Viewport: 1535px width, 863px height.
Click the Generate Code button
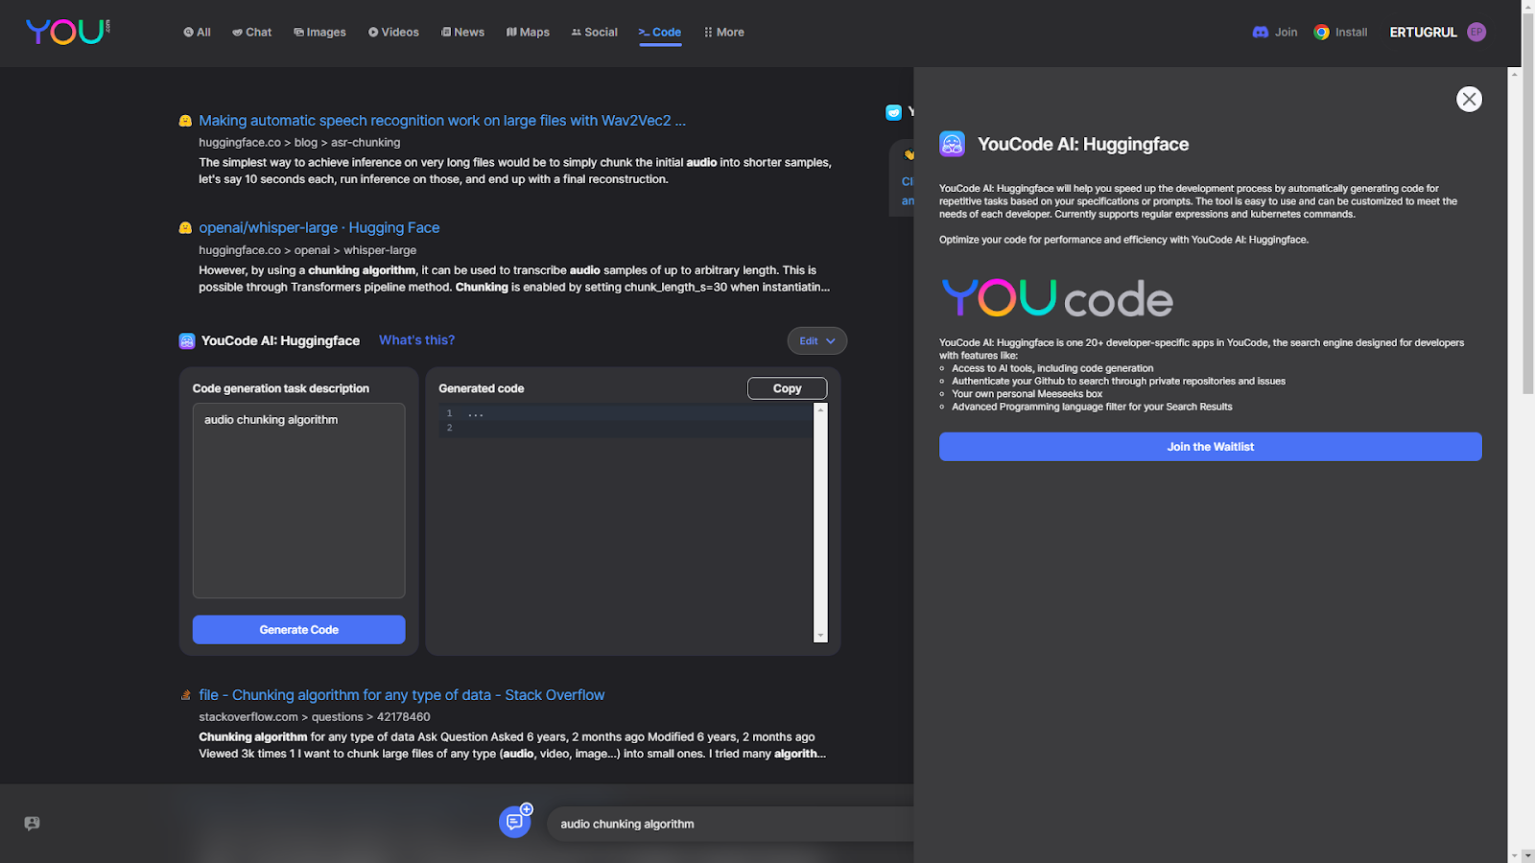tap(298, 629)
